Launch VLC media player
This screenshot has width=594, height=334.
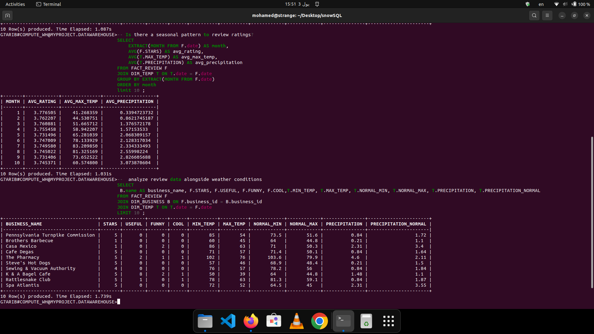pyautogui.click(x=296, y=321)
